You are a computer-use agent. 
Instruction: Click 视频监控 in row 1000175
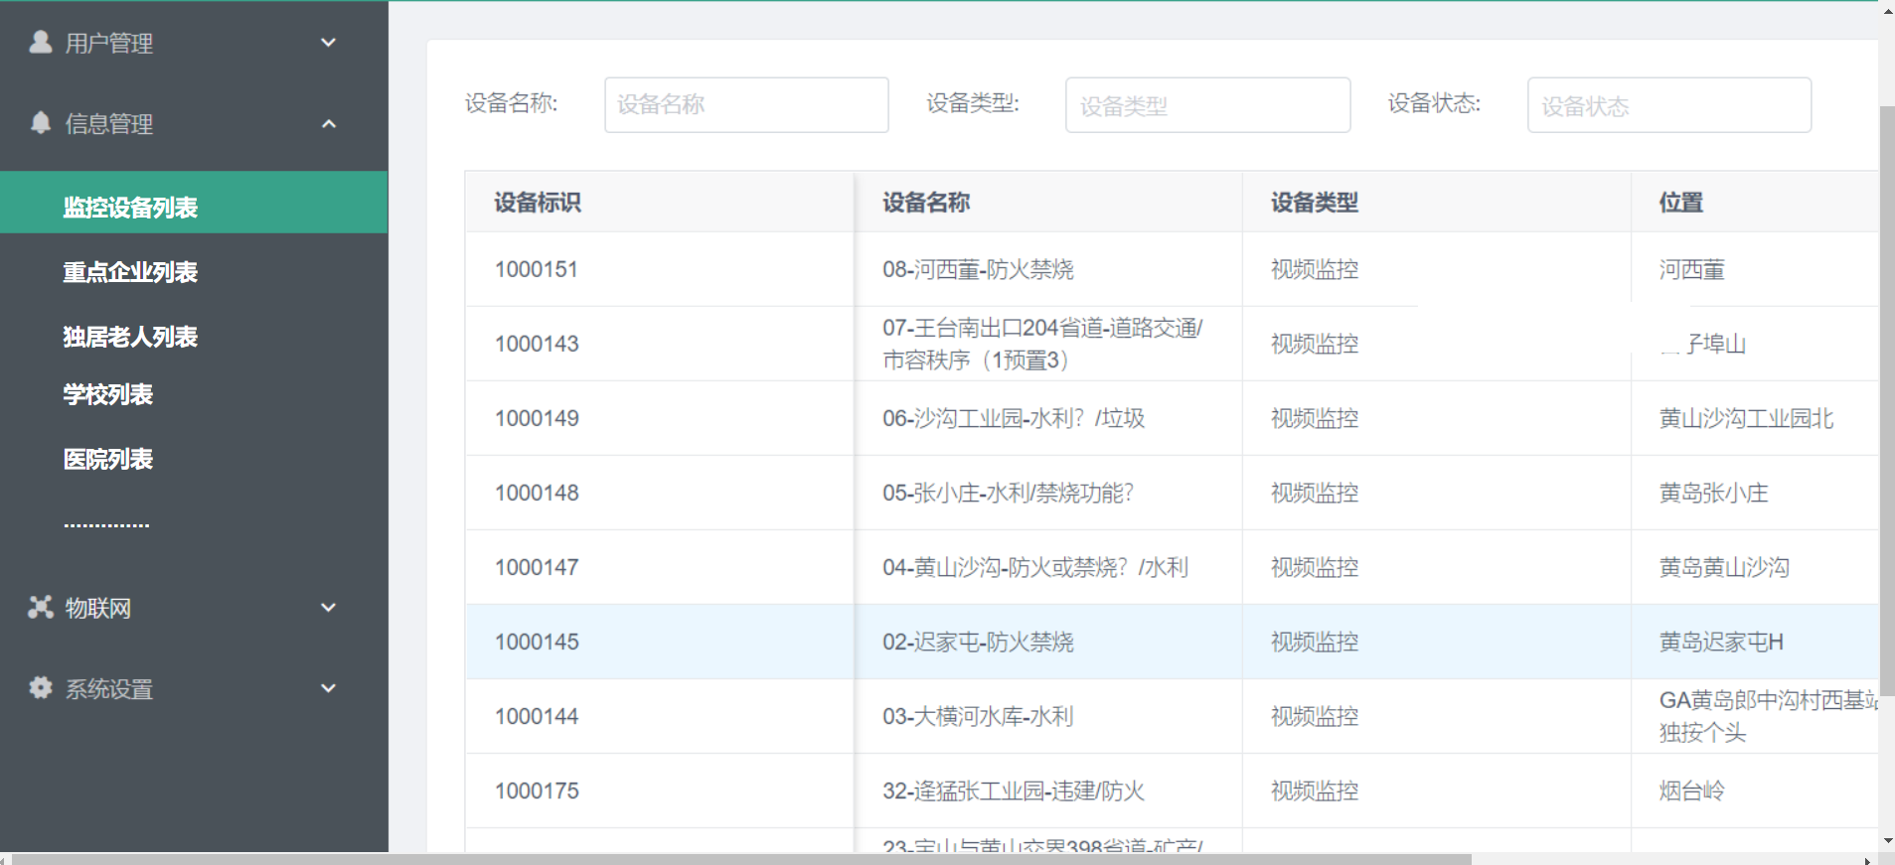pyautogui.click(x=1315, y=791)
